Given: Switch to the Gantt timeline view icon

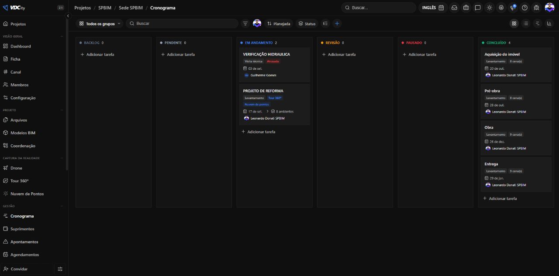Looking at the screenshot, I should coord(538,24).
